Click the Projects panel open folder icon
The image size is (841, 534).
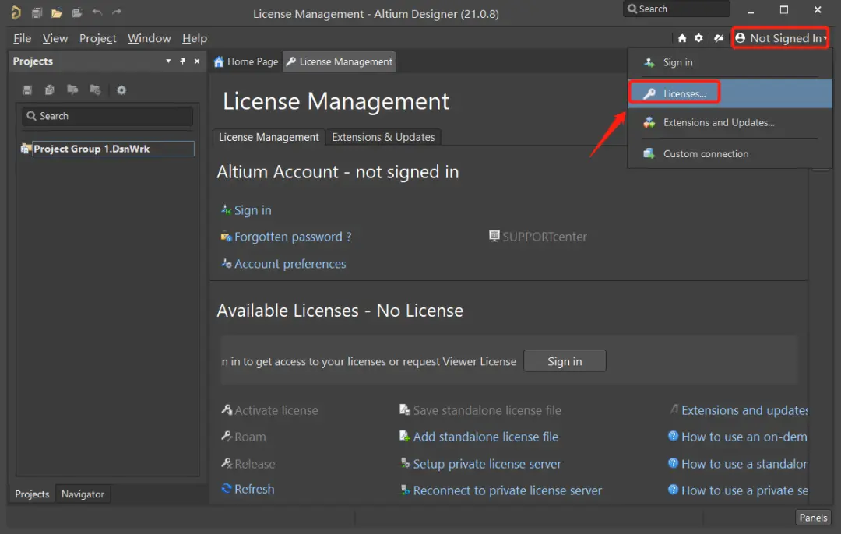coord(72,90)
